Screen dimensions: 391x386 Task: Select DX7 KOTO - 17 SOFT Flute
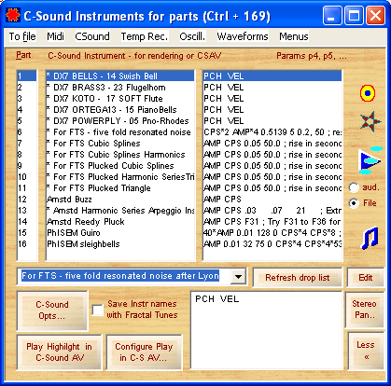pos(120,99)
